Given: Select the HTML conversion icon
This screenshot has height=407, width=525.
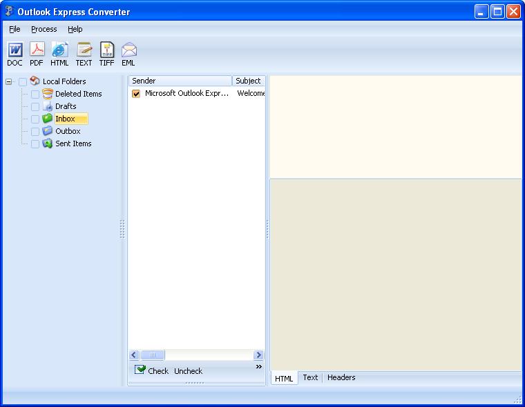Looking at the screenshot, I should click(60, 50).
